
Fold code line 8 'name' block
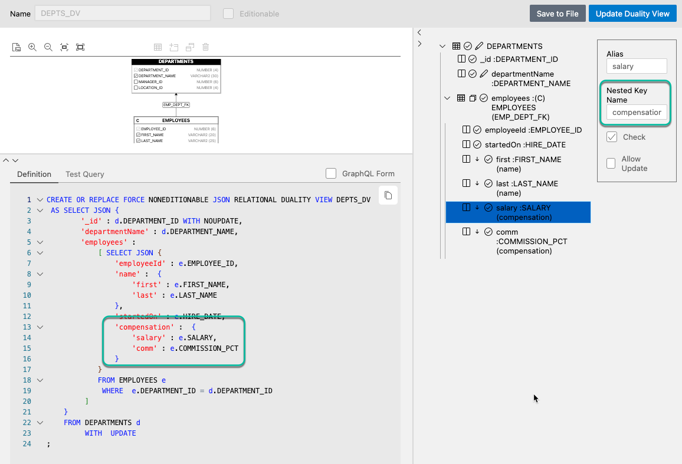point(40,274)
